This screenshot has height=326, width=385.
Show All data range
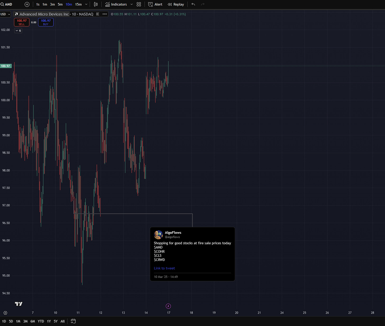tap(63, 321)
